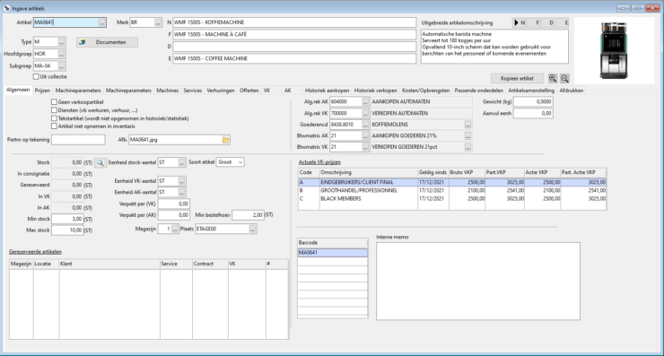Open lookup next to Eenheid VK-aantal
Screen dimensions: 664x356
click(x=181, y=181)
